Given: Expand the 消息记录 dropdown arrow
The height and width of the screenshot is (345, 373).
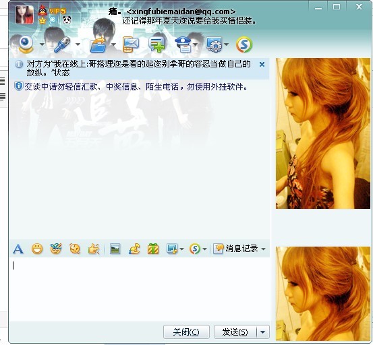Looking at the screenshot, I should point(263,249).
